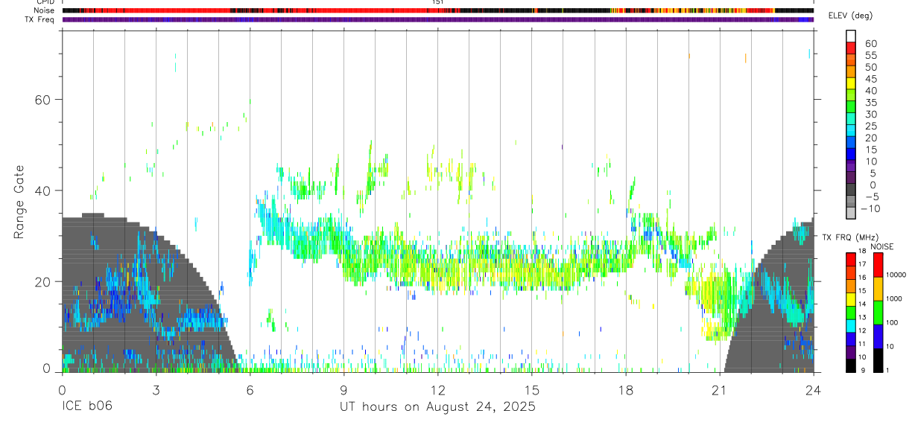The height and width of the screenshot is (422, 915).
Task: Click the x-axis hour label '21'
Action: 720,389
